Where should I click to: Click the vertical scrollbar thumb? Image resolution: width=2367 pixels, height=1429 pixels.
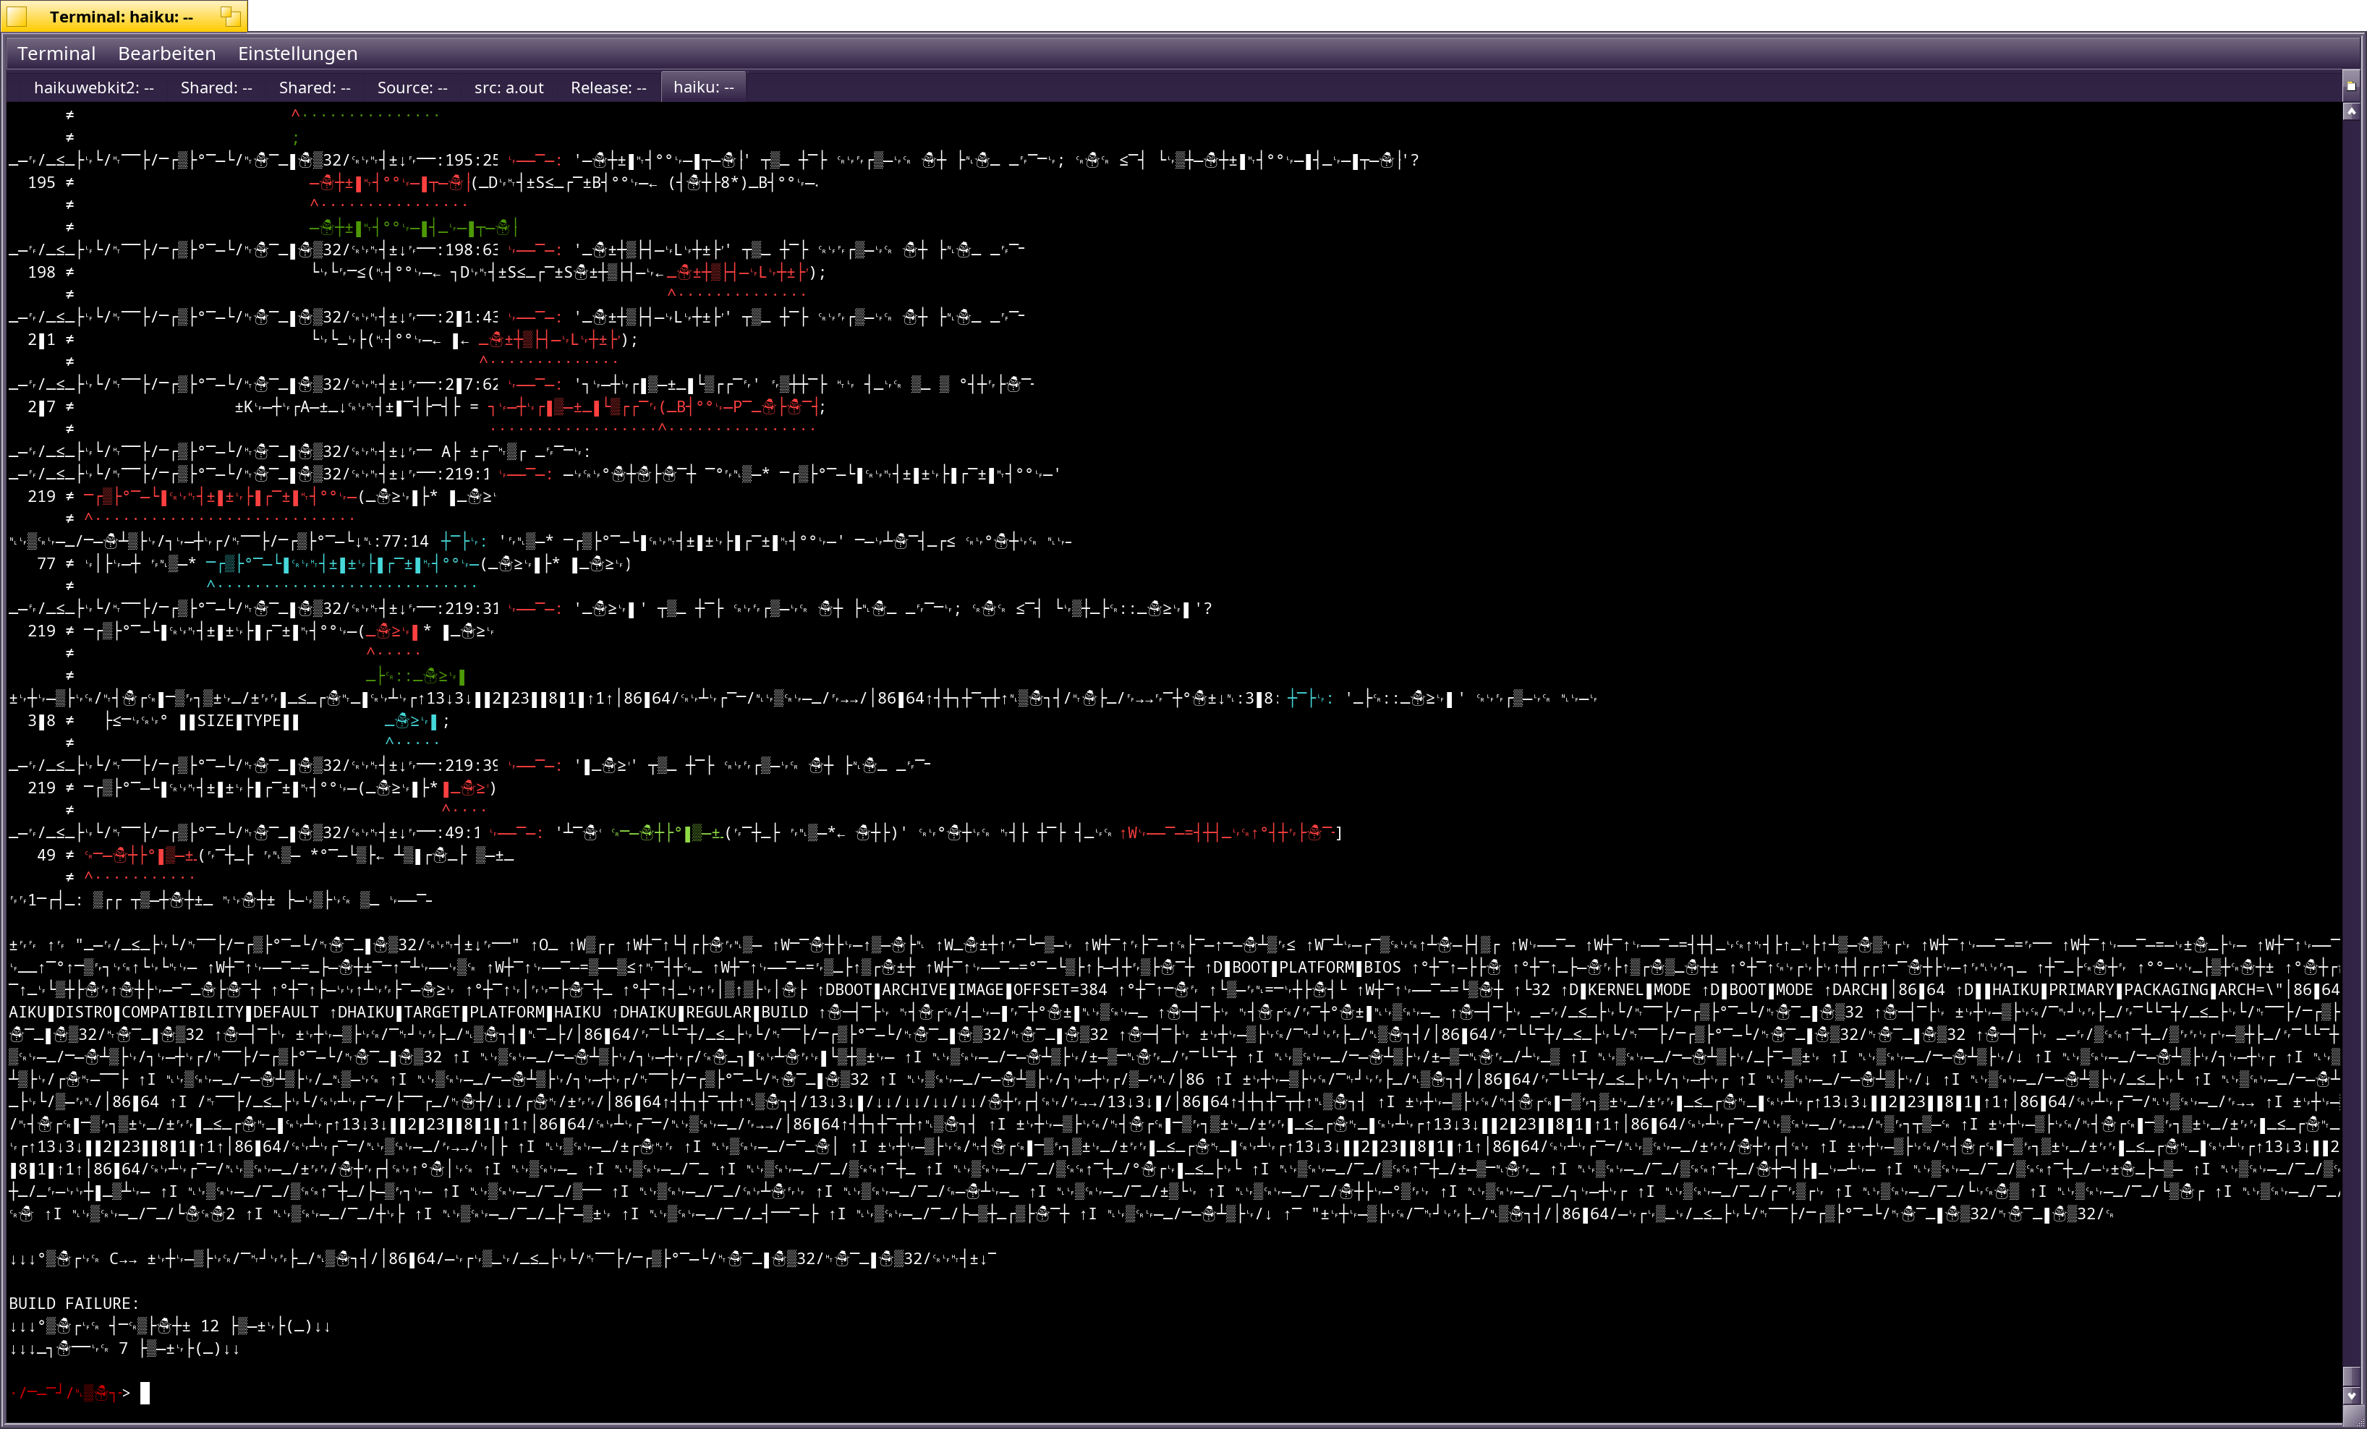2350,1377
